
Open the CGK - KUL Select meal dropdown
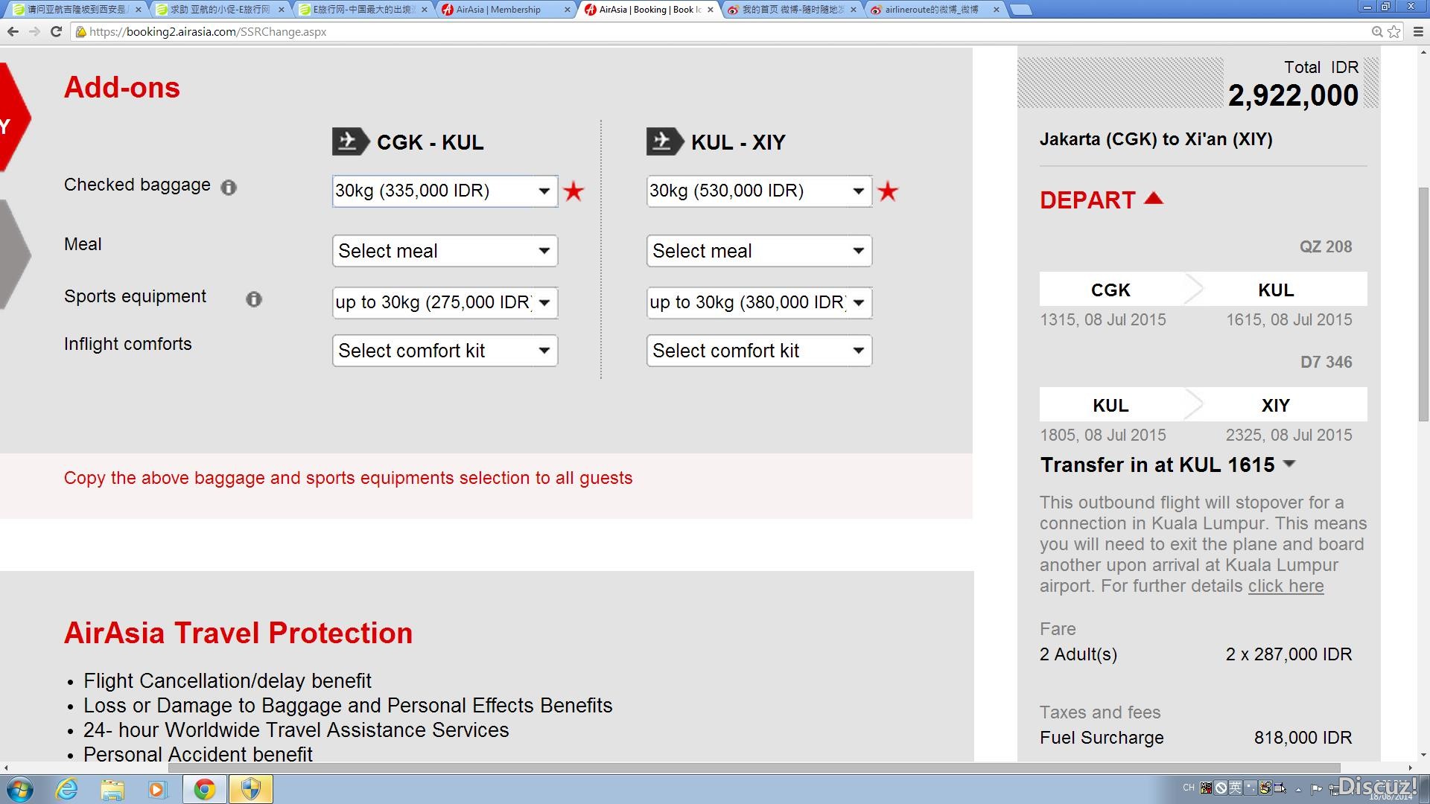(x=445, y=251)
